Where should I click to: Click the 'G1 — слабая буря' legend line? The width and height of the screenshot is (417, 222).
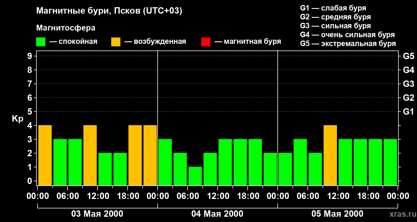[333, 8]
